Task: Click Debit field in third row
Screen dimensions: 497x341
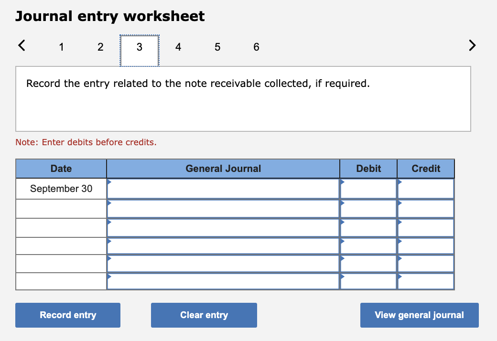Action: coord(368,228)
